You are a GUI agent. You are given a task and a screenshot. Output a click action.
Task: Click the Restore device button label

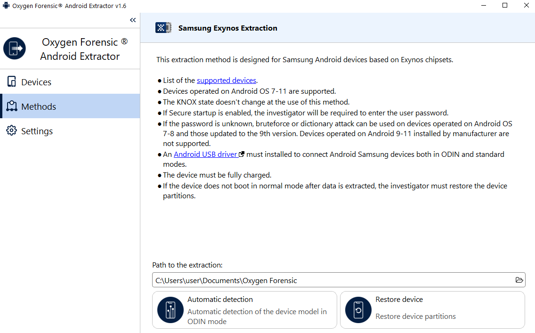click(399, 300)
